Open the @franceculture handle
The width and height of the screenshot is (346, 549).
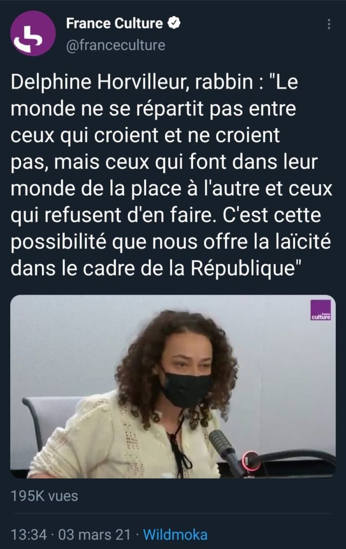116,45
